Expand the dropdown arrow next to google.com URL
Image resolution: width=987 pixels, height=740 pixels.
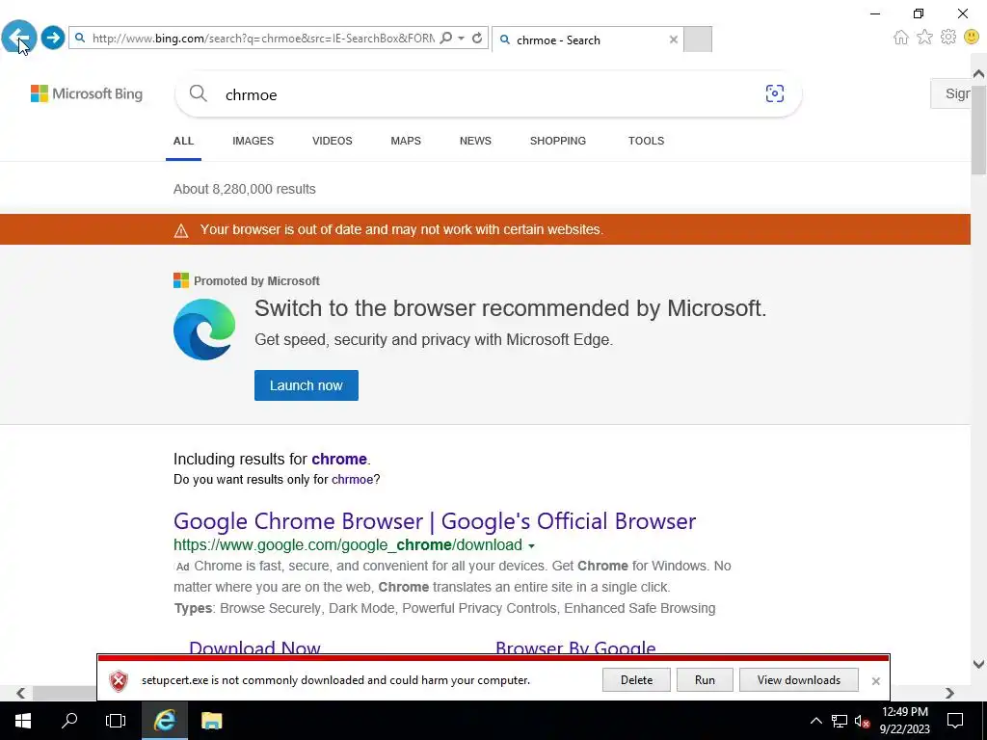pos(532,545)
